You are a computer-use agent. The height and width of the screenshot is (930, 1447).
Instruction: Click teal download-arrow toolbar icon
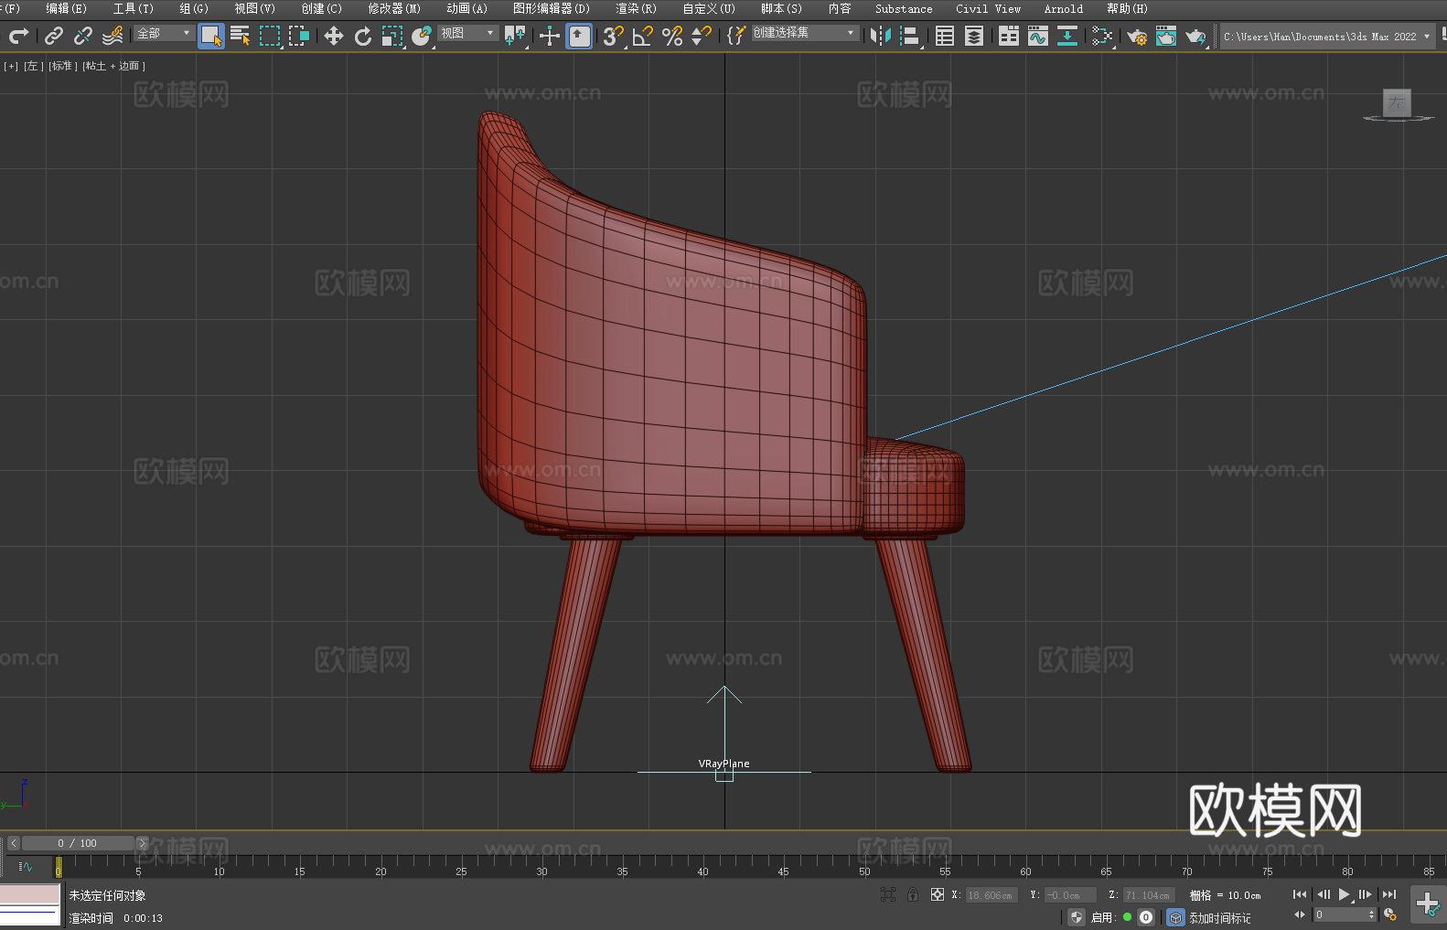click(x=1067, y=36)
